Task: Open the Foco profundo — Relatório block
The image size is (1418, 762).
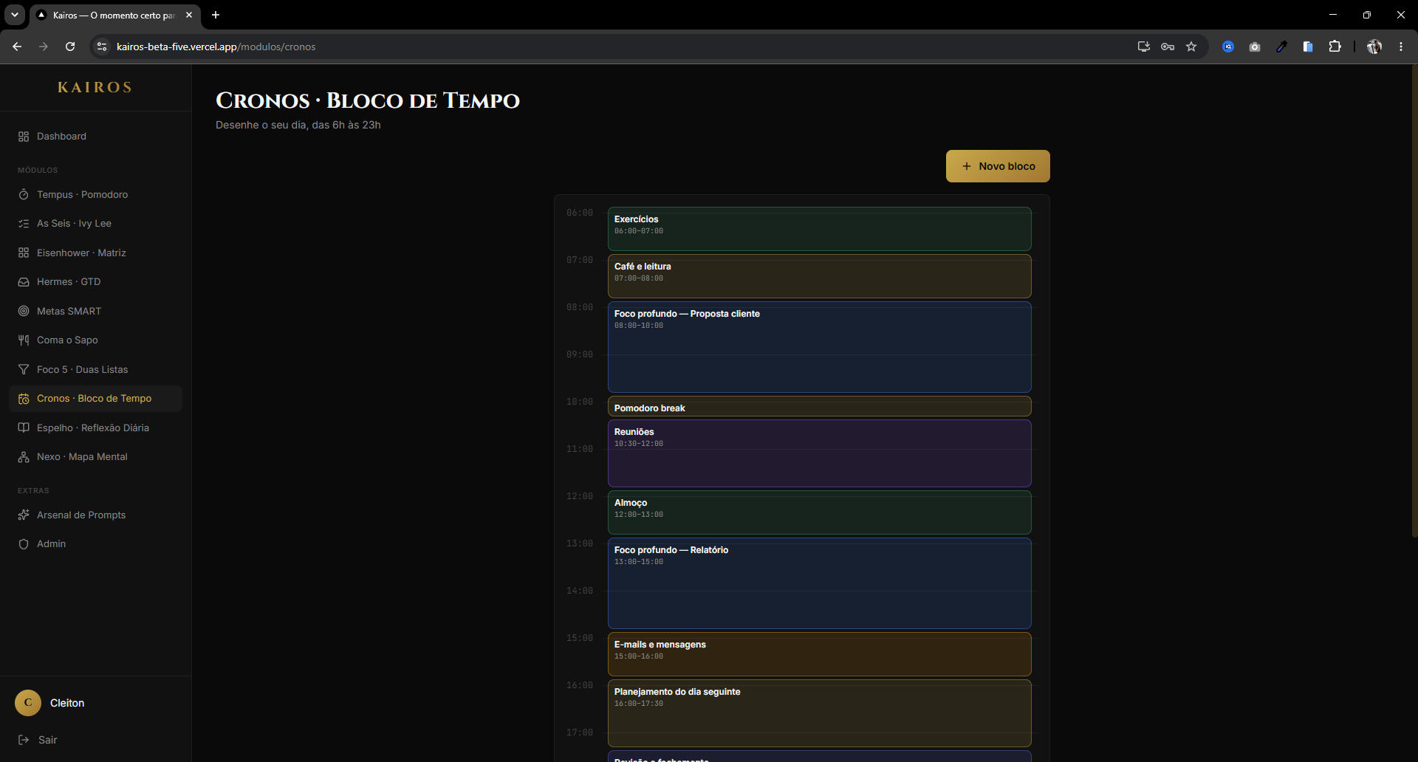Action: pyautogui.click(x=819, y=583)
